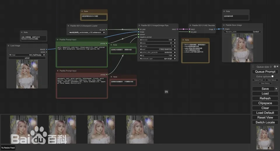Open settings gear in queue panel
280x151 pixels.
(x=275, y=67)
